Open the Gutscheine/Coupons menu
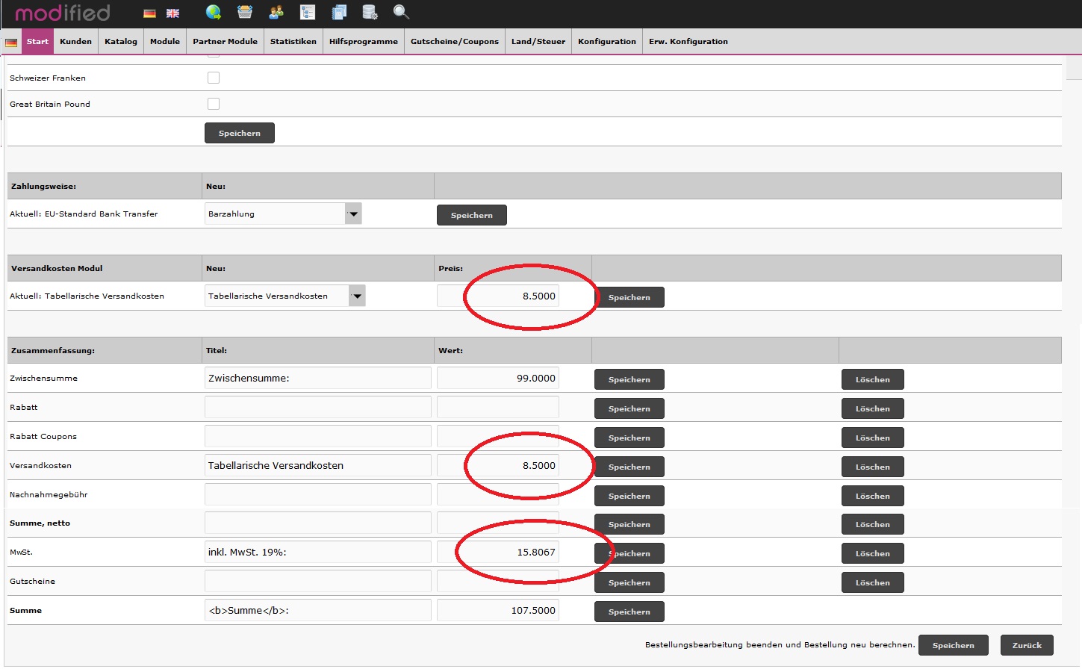Viewport: 1082px width, 672px height. pyautogui.click(x=454, y=42)
